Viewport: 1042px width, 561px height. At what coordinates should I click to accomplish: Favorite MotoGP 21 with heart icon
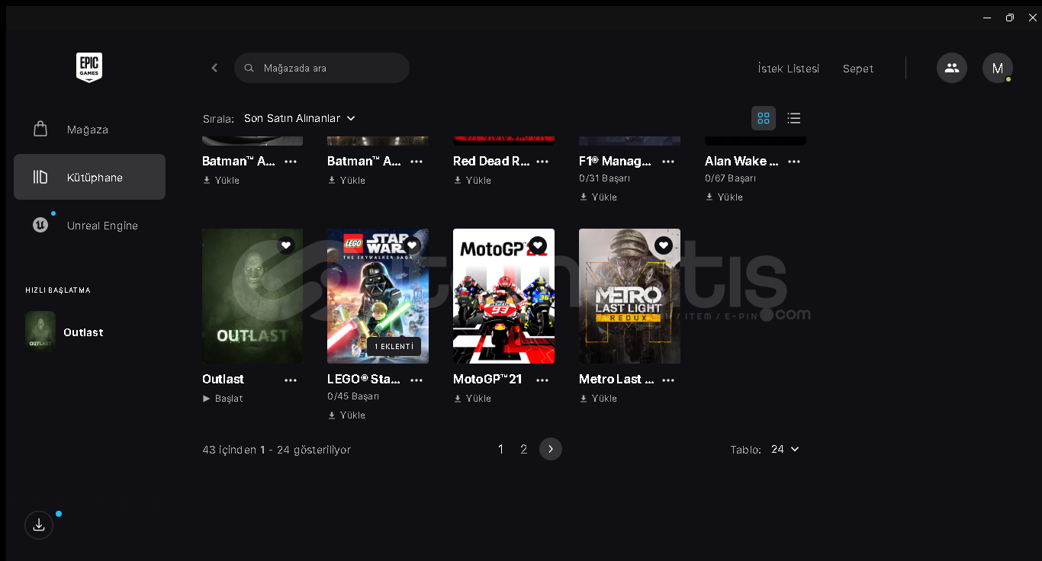538,245
